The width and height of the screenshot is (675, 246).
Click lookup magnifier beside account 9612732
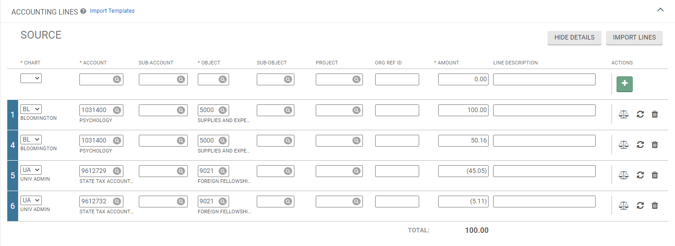(117, 202)
